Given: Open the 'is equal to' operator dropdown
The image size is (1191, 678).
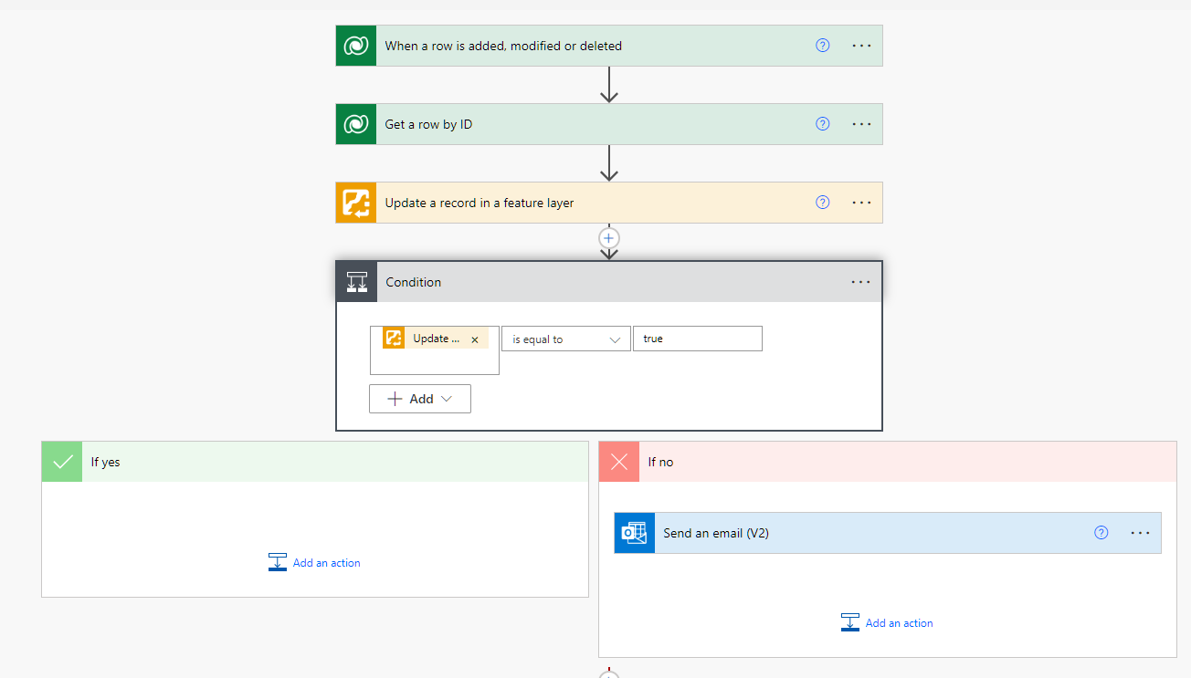Looking at the screenshot, I should coord(565,338).
